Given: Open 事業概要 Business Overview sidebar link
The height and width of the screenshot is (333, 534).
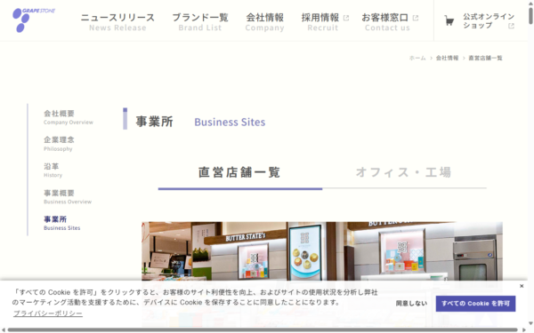Looking at the screenshot, I should tap(68, 197).
